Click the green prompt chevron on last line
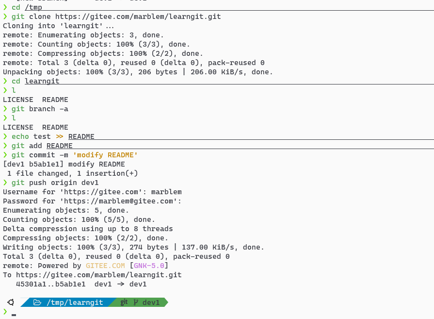Screen dimensions: 434x319 point(5,312)
